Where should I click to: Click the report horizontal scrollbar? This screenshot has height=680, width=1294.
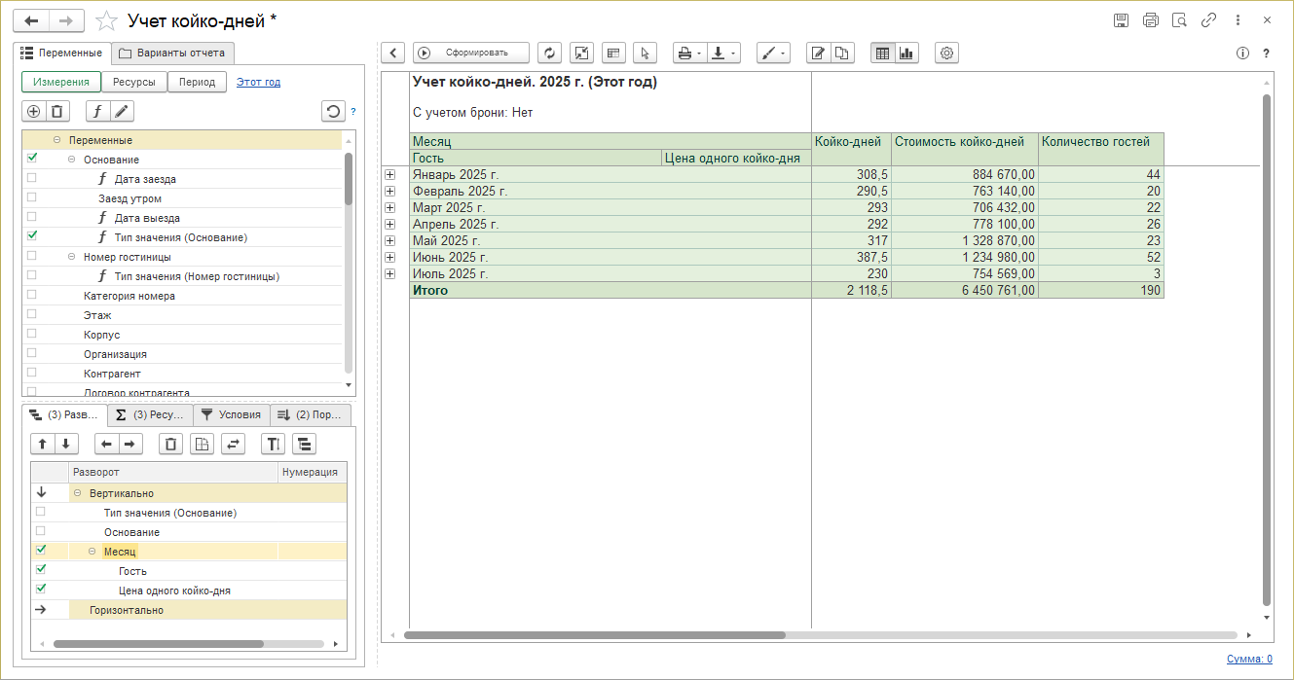click(x=594, y=635)
